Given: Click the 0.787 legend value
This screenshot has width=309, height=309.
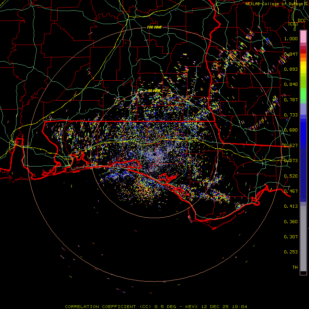Looking at the screenshot, I should (291, 100).
